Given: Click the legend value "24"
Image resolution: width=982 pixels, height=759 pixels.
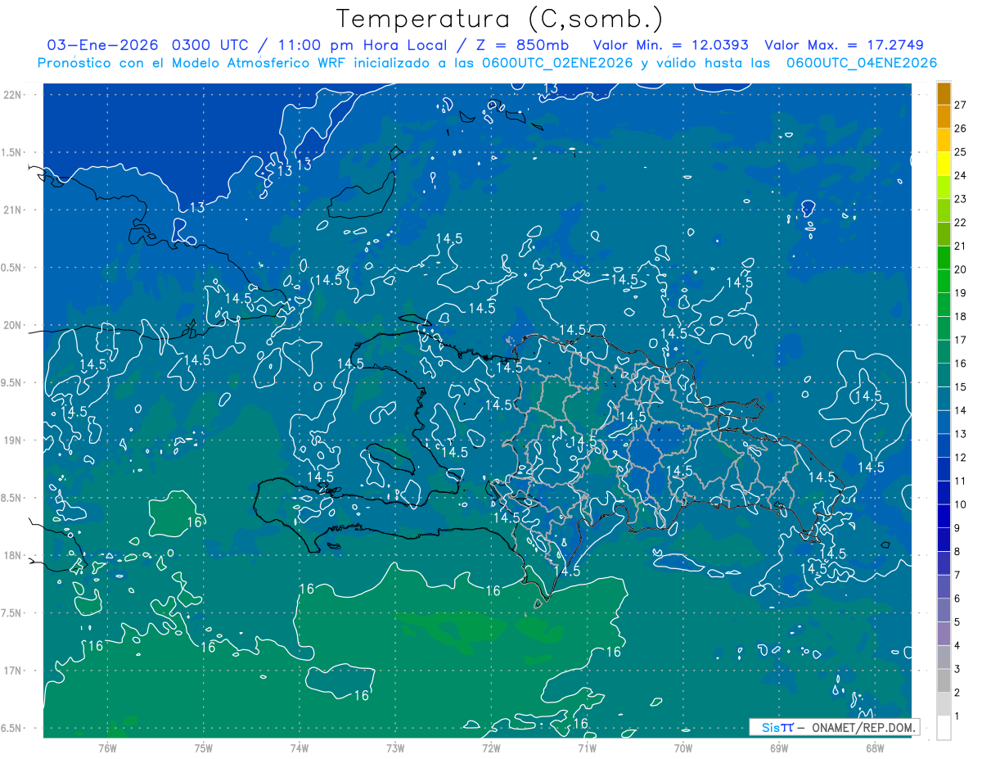Looking at the screenshot, I should click(961, 175).
